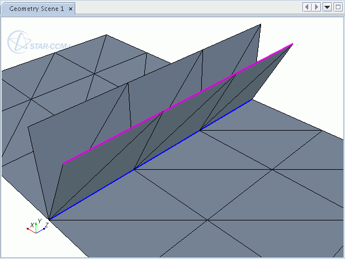Click the coordinate axes triad

pyautogui.click(x=36, y=228)
